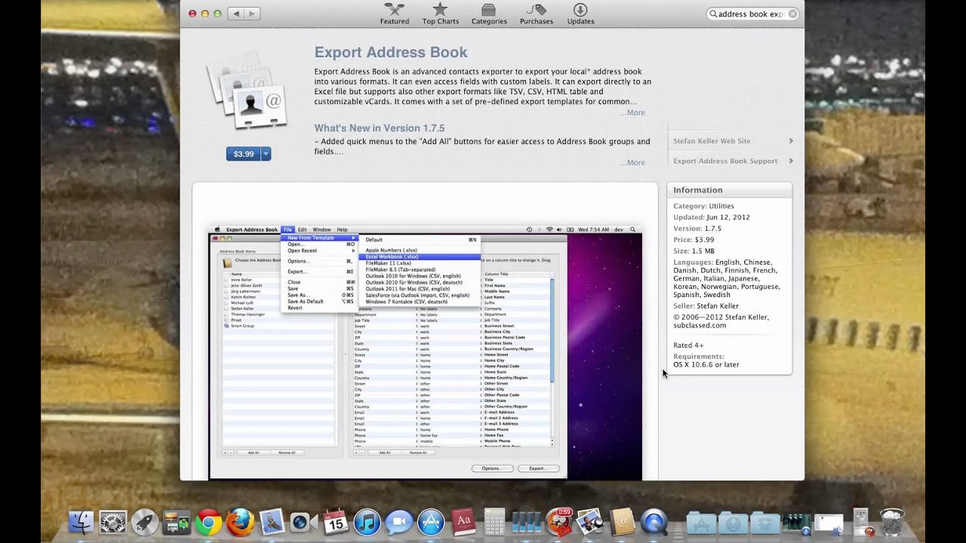966x543 pixels.
Task: Launch Google Chrome from the Dock
Action: pos(208,522)
